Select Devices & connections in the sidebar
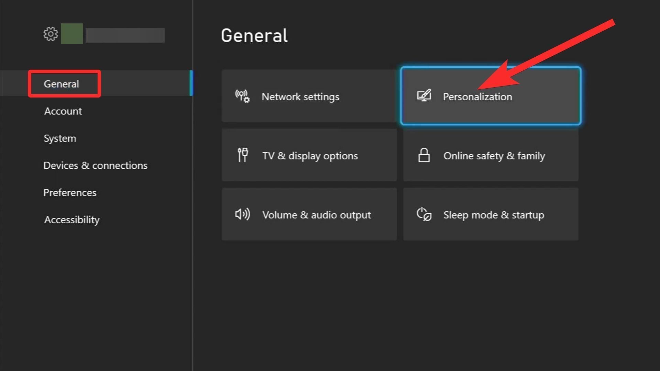This screenshot has width=660, height=371. pyautogui.click(x=96, y=165)
